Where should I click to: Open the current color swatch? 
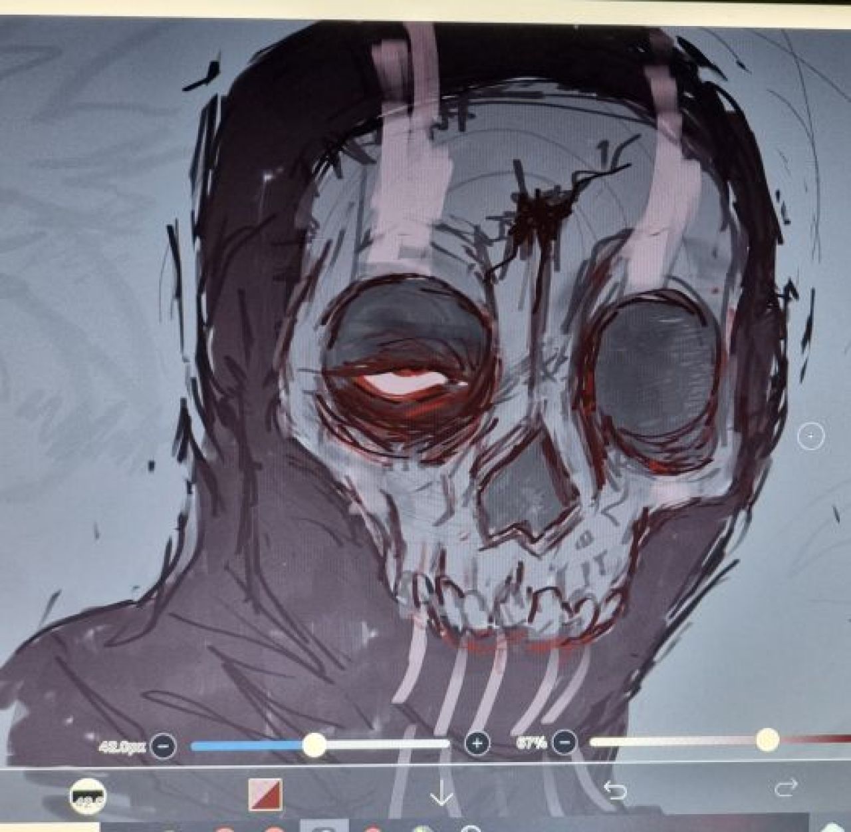(265, 795)
